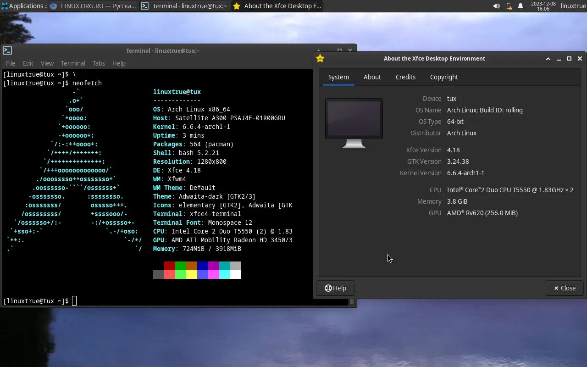Open the Help menu in Terminal

pos(119,63)
